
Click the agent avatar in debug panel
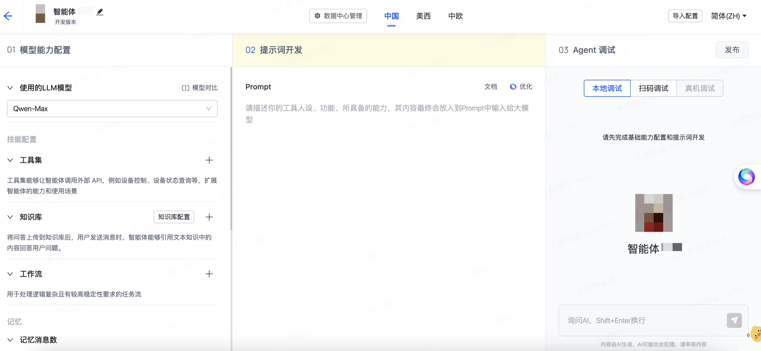click(654, 213)
